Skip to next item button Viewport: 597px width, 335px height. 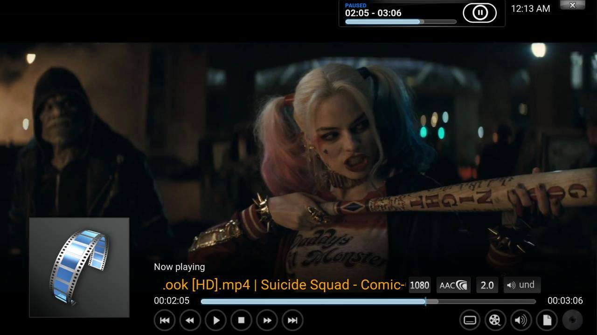292,320
